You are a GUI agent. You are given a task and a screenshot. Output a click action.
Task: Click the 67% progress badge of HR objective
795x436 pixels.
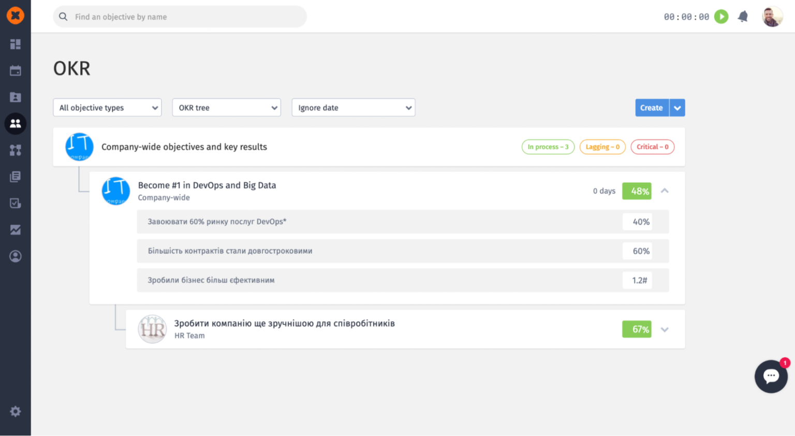tap(637, 329)
